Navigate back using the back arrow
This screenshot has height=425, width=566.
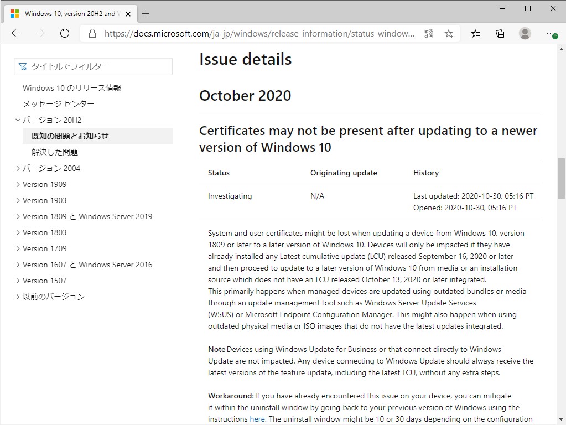click(15, 33)
